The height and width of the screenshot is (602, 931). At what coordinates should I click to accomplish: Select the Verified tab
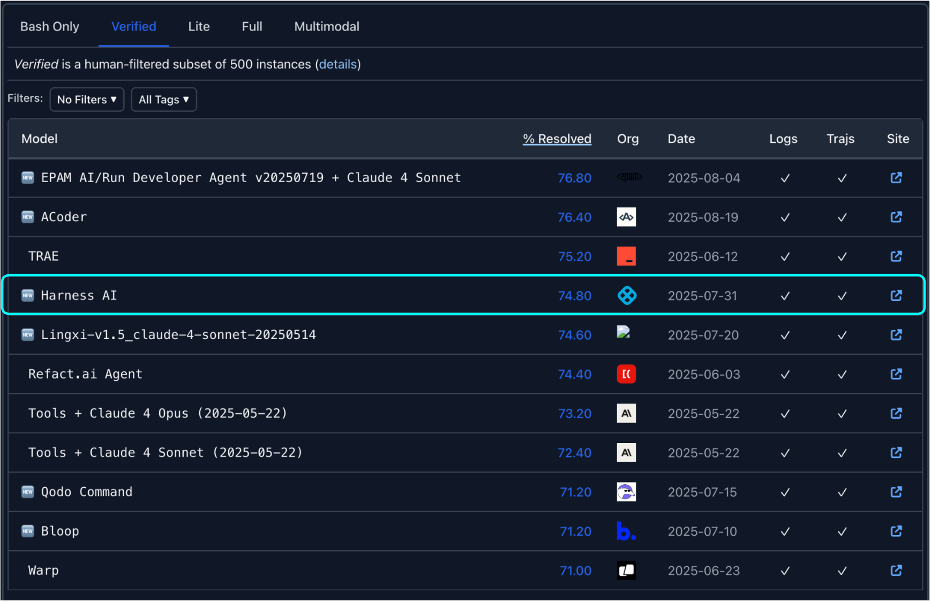point(134,27)
